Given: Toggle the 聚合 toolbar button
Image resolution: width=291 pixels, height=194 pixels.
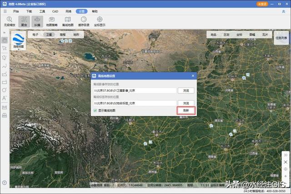Looking at the screenshot, I should (x=24, y=21).
